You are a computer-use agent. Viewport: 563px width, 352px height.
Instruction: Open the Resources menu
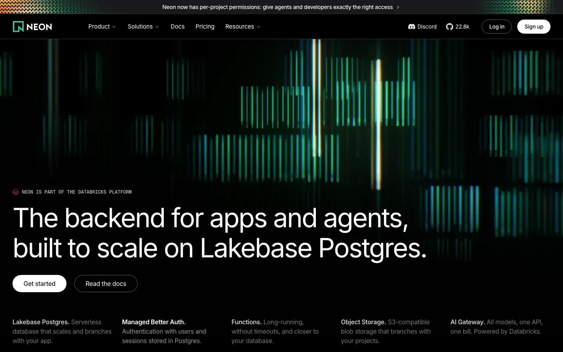click(x=242, y=27)
